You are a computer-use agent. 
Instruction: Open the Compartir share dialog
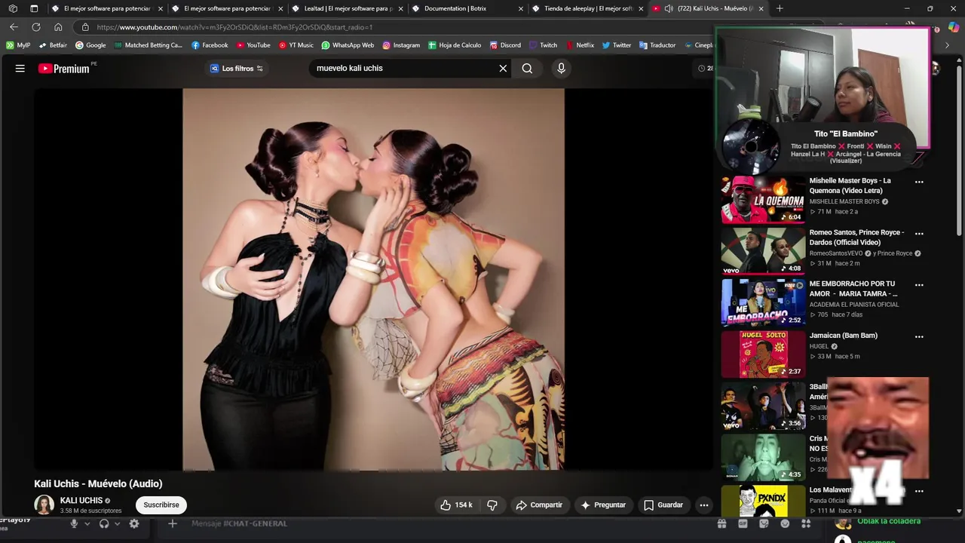click(539, 505)
